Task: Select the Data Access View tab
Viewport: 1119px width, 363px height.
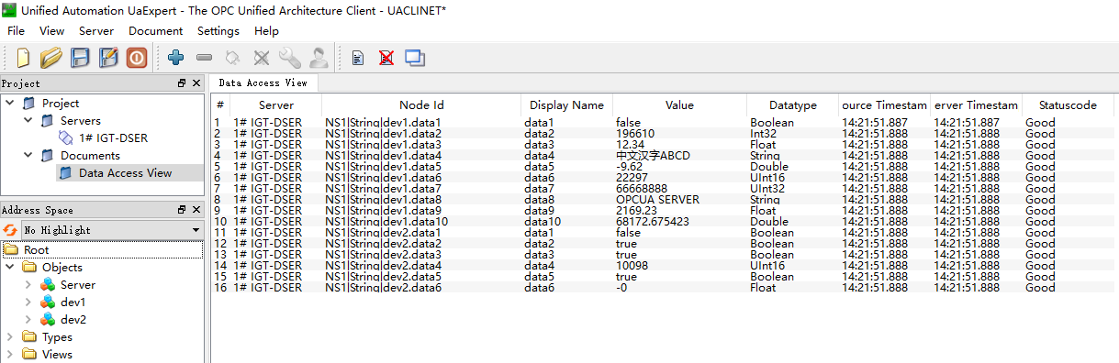Action: [x=263, y=82]
